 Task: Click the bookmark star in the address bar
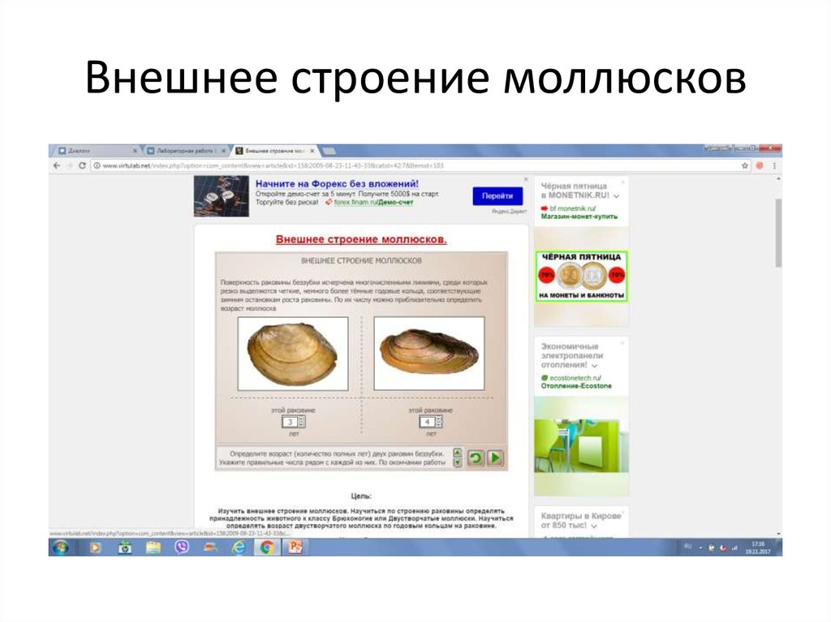tap(745, 165)
